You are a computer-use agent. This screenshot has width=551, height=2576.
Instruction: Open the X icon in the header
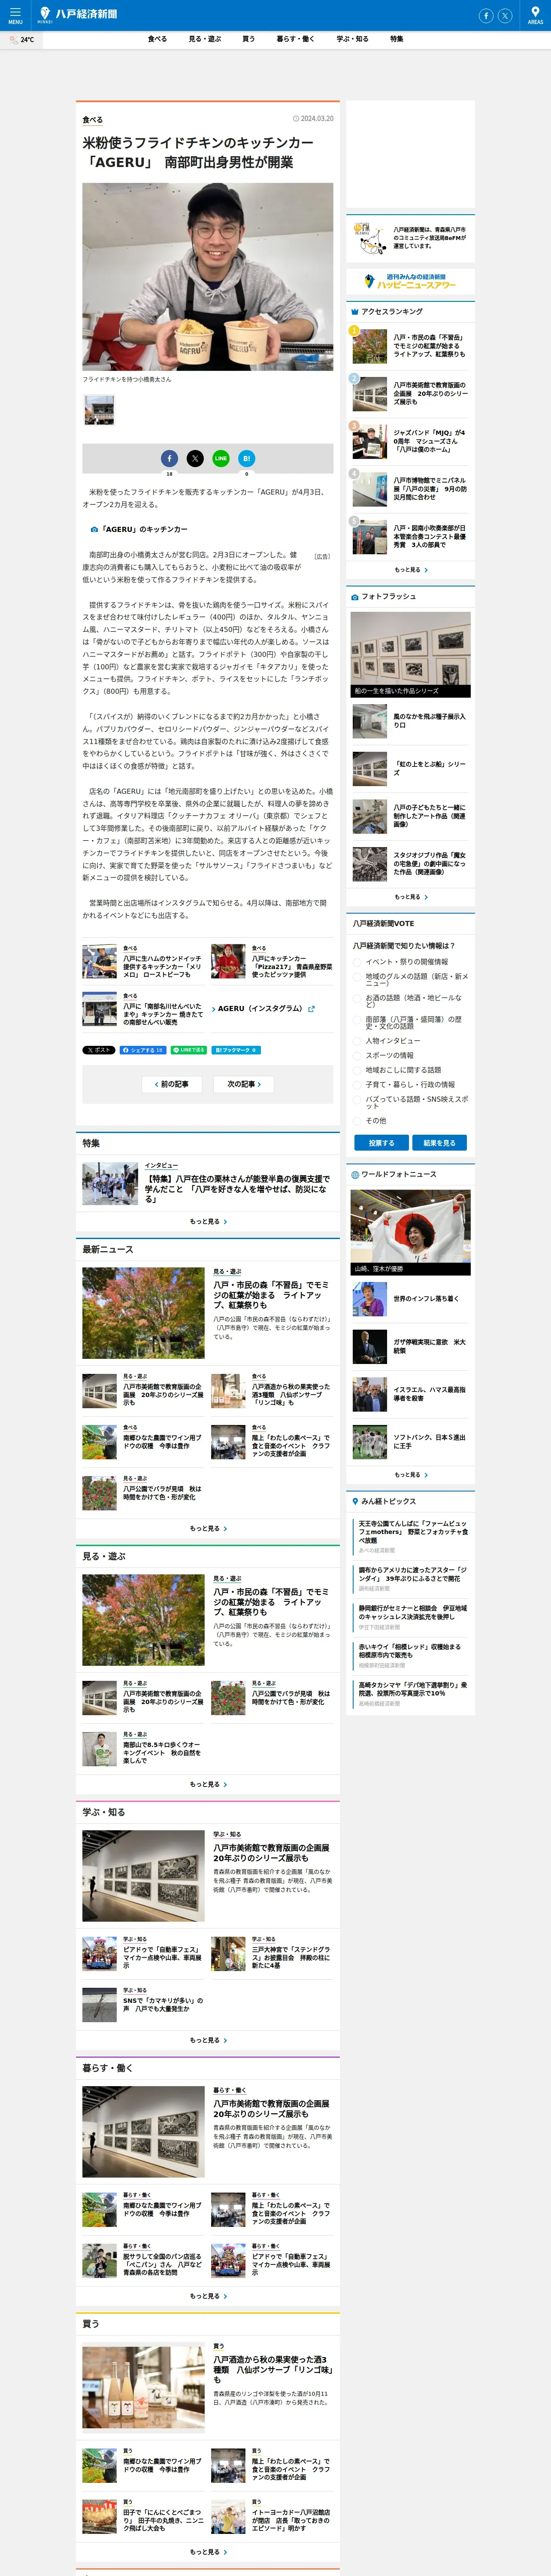pyautogui.click(x=505, y=15)
